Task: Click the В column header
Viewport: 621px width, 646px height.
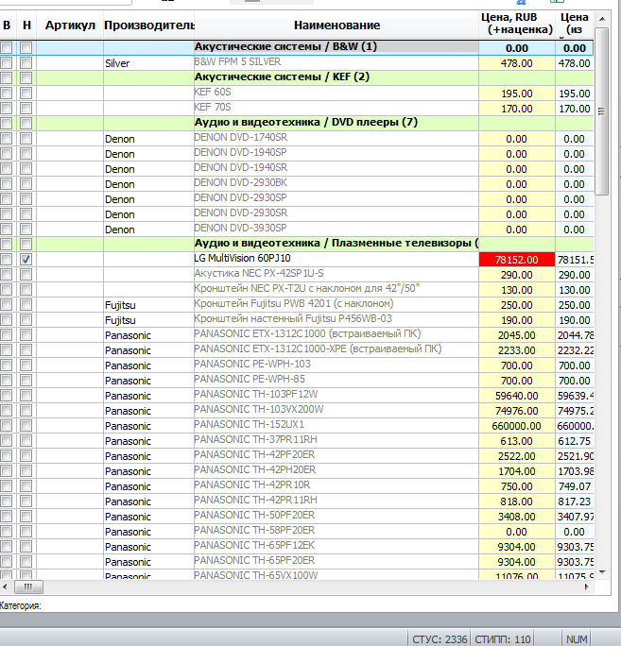Action: click(x=7, y=25)
